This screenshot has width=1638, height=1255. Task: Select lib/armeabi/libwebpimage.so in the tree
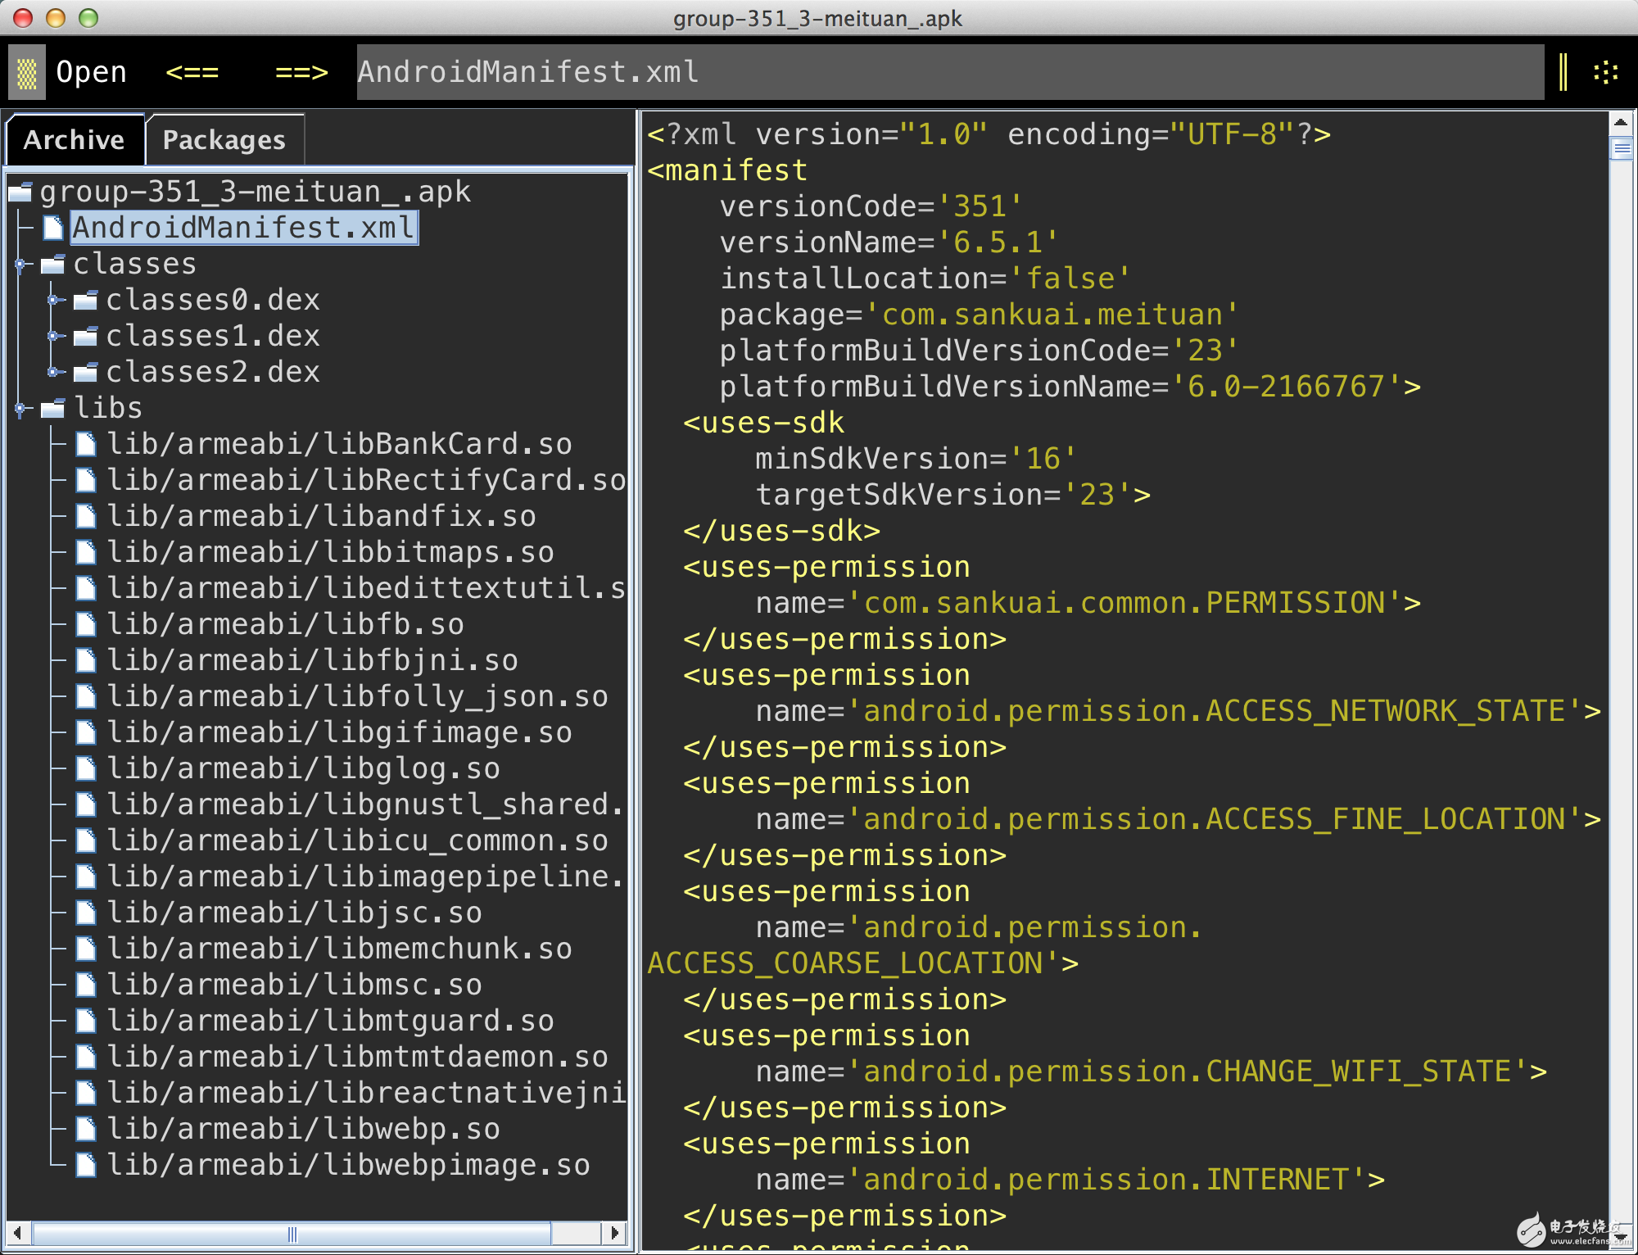click(x=349, y=1165)
